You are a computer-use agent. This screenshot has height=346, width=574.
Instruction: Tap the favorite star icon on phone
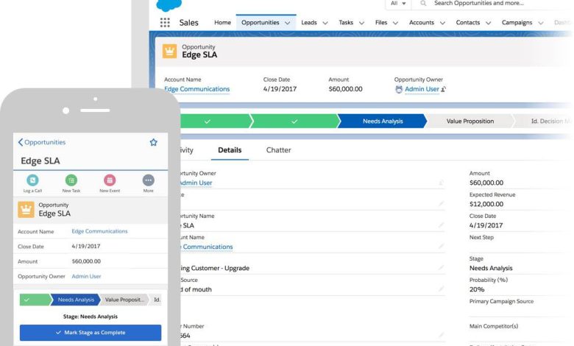[153, 142]
